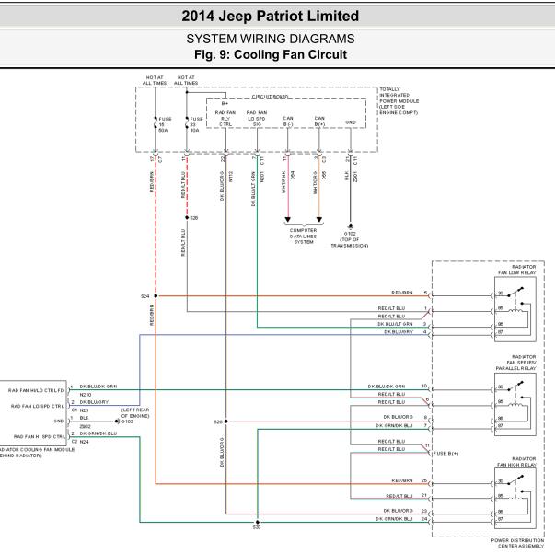The width and height of the screenshot is (555, 554).
Task: Click the "RED/BRN" label at pin 5
Action: click(x=402, y=293)
